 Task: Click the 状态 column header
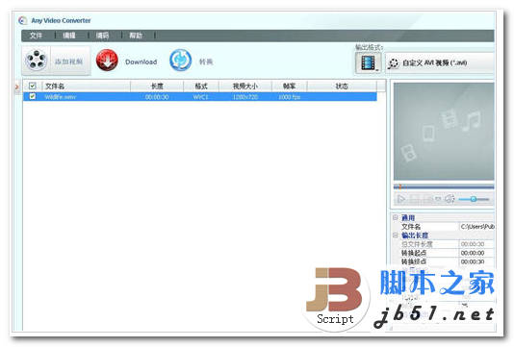(x=342, y=87)
